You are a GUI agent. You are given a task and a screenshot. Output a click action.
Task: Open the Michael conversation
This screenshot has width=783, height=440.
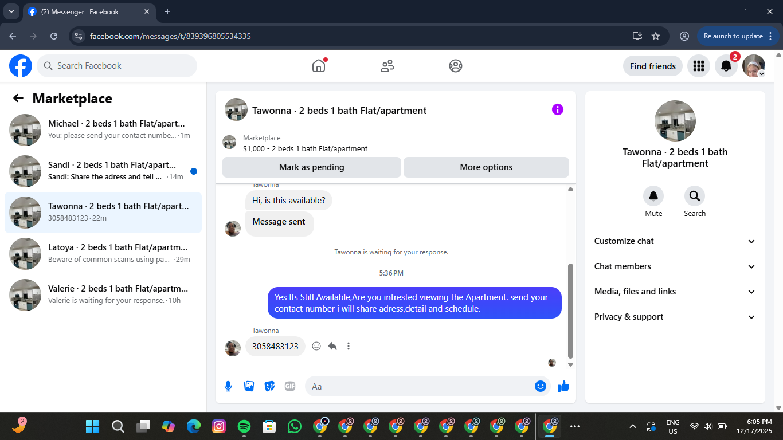pos(103,130)
